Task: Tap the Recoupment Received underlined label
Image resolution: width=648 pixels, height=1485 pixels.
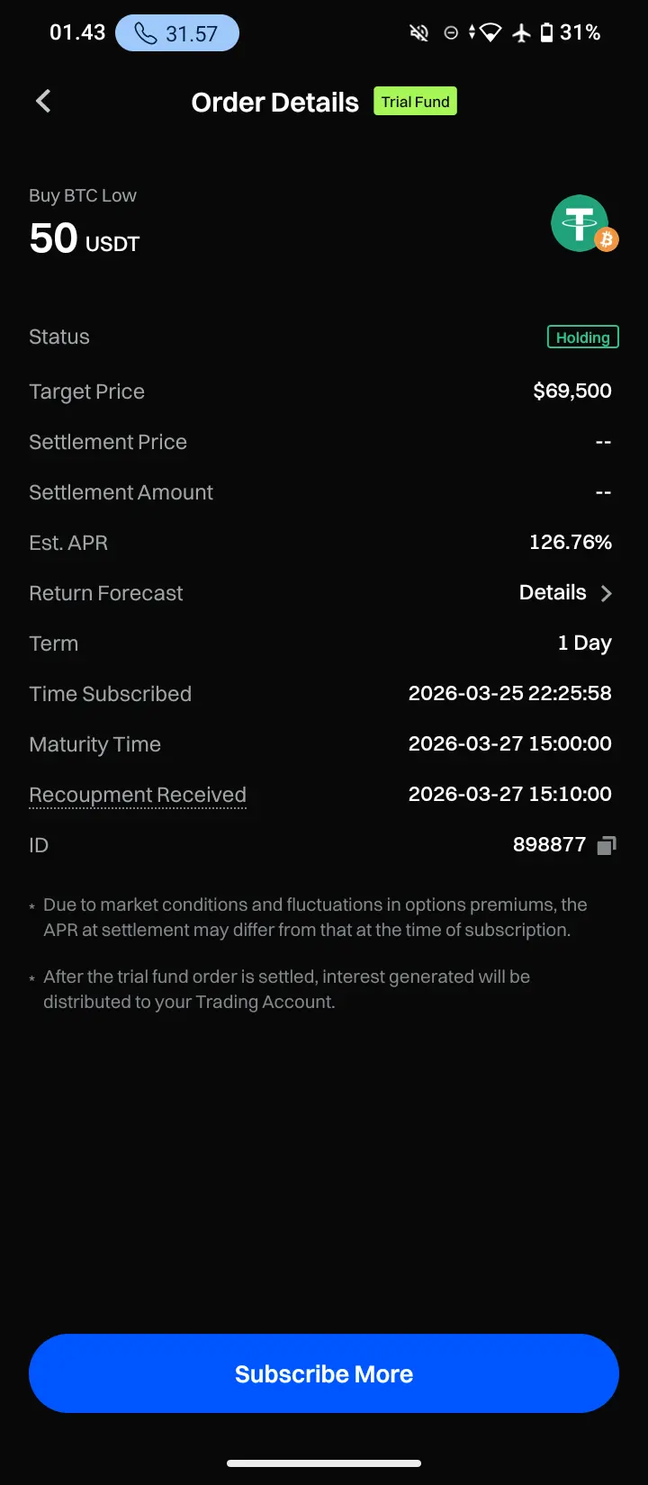Action: (x=138, y=795)
